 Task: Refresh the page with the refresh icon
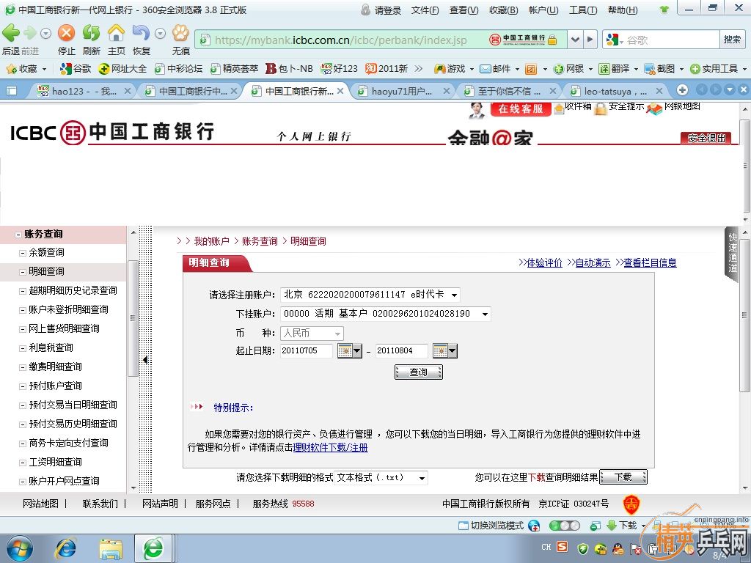click(91, 33)
